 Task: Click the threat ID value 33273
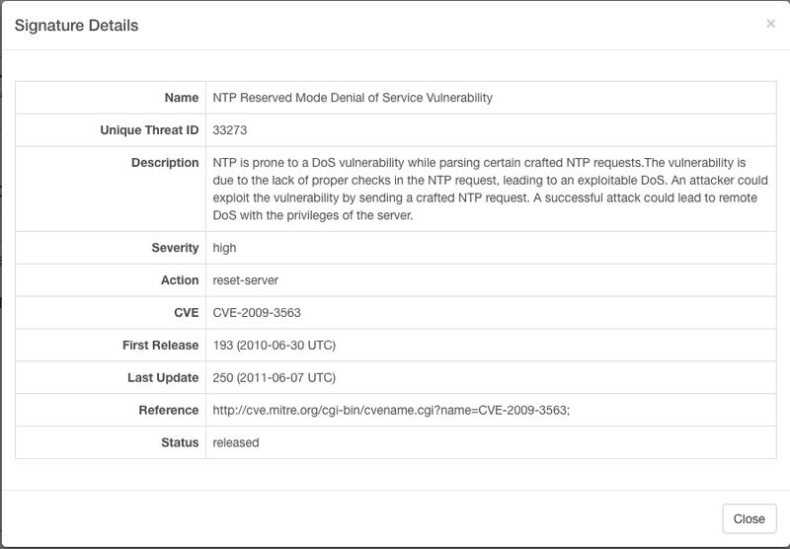click(230, 130)
